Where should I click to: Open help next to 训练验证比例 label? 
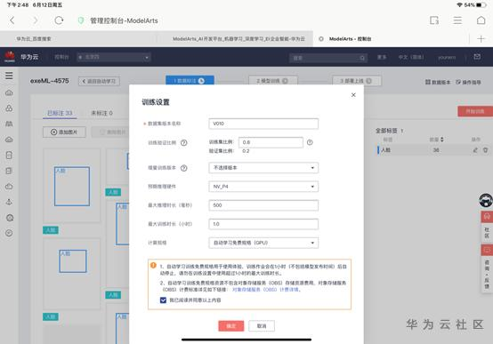click(x=184, y=142)
